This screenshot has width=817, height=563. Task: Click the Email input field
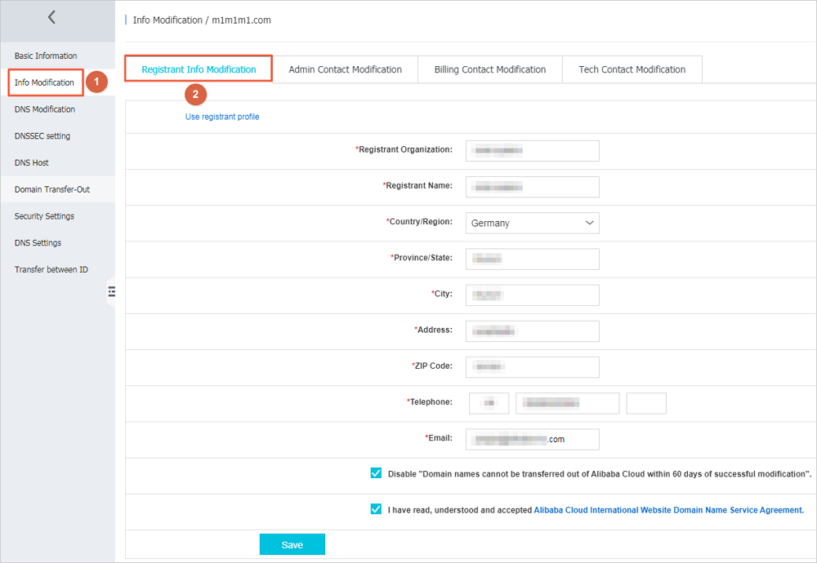pos(532,439)
